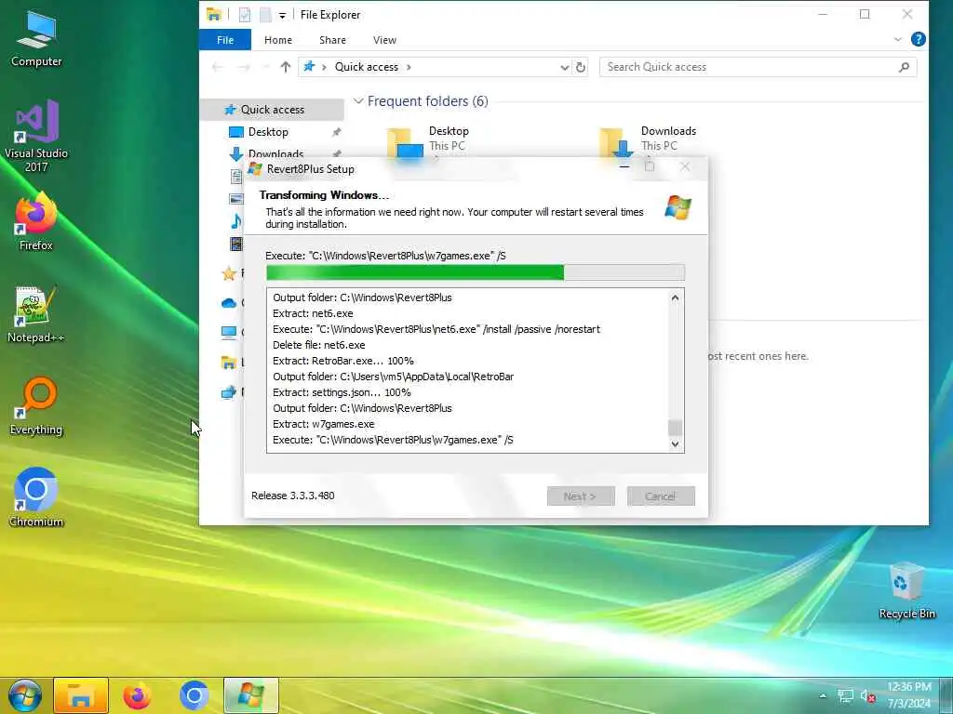Click the search magnifier icon

pos(904,67)
